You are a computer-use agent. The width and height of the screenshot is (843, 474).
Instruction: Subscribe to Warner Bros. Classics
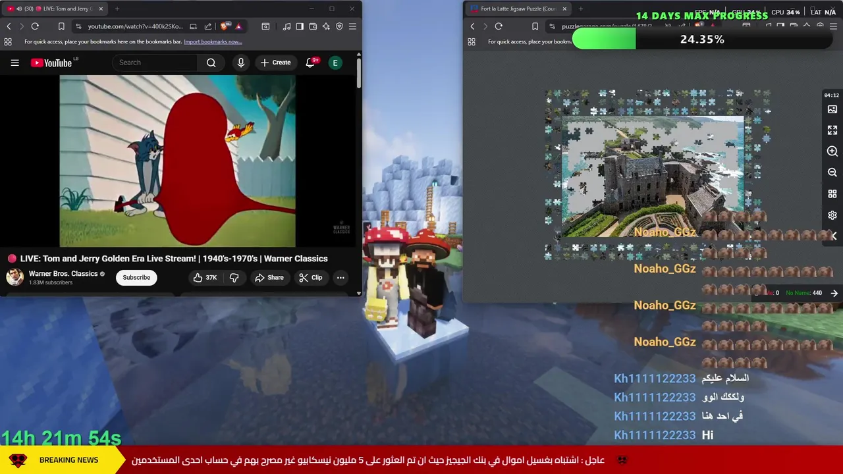pyautogui.click(x=136, y=277)
